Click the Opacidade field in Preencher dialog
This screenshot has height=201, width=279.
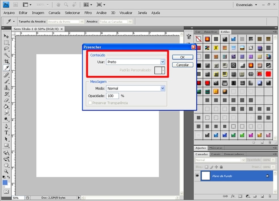(112, 96)
